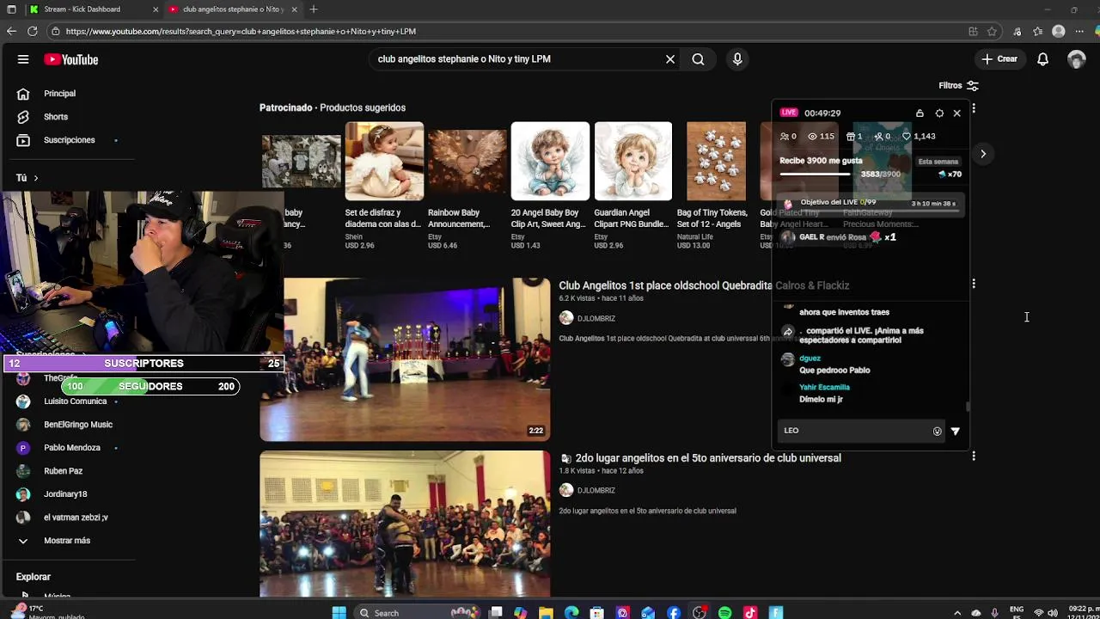Open options menu for 2do lugar video
Screen dimensions: 1100x619
(974, 457)
